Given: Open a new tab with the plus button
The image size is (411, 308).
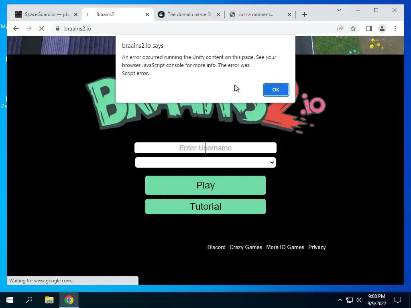Looking at the screenshot, I should pos(304,14).
